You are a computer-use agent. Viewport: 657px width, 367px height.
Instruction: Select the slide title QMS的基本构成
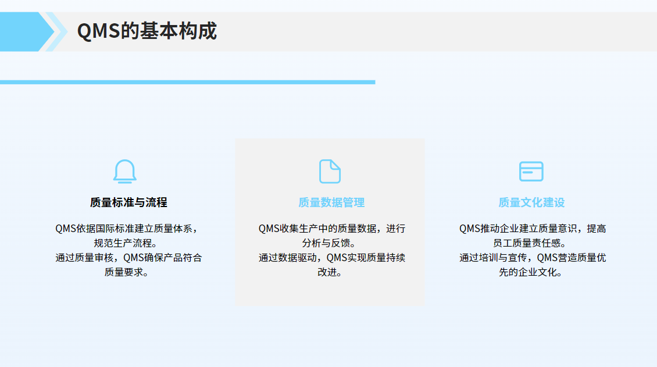tap(147, 31)
